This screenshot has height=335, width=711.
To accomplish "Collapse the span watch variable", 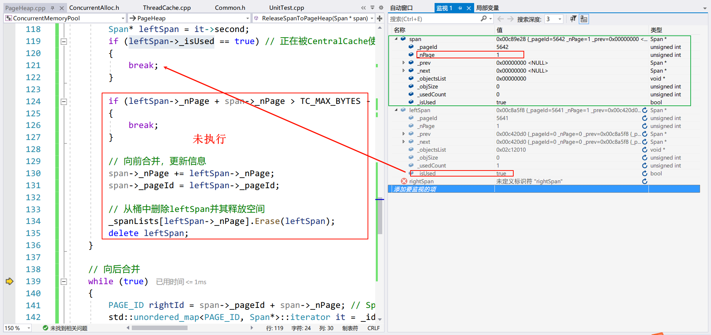I will coord(396,39).
